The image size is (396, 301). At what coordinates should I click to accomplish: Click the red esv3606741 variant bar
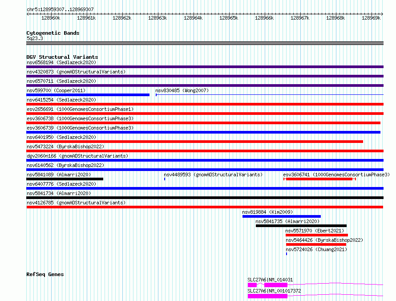coord(319,179)
